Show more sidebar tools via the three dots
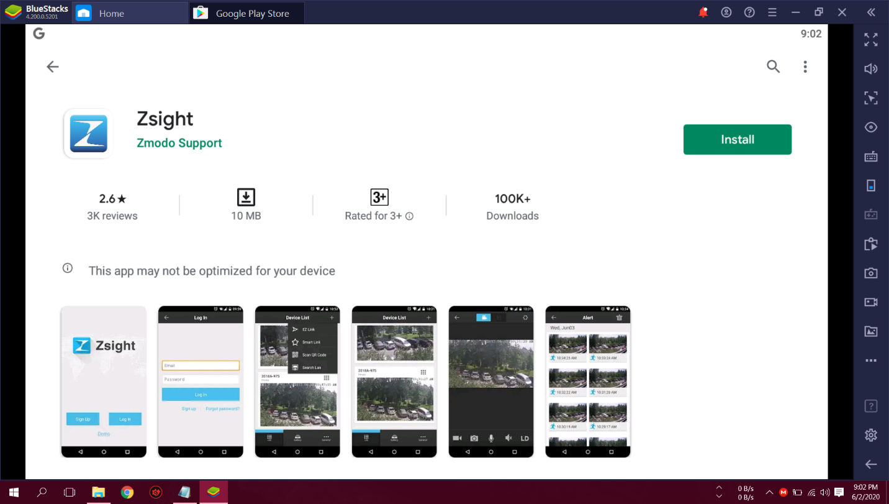The height and width of the screenshot is (504, 889). click(x=871, y=360)
